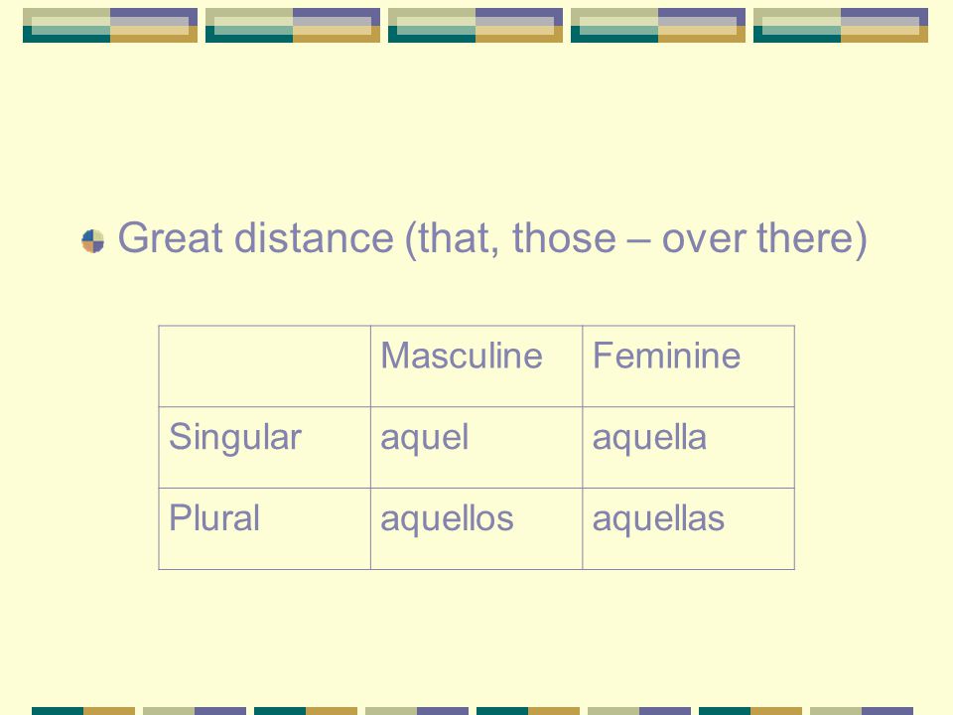Select the Singular row label
This screenshot has height=715, width=953.
(x=234, y=438)
